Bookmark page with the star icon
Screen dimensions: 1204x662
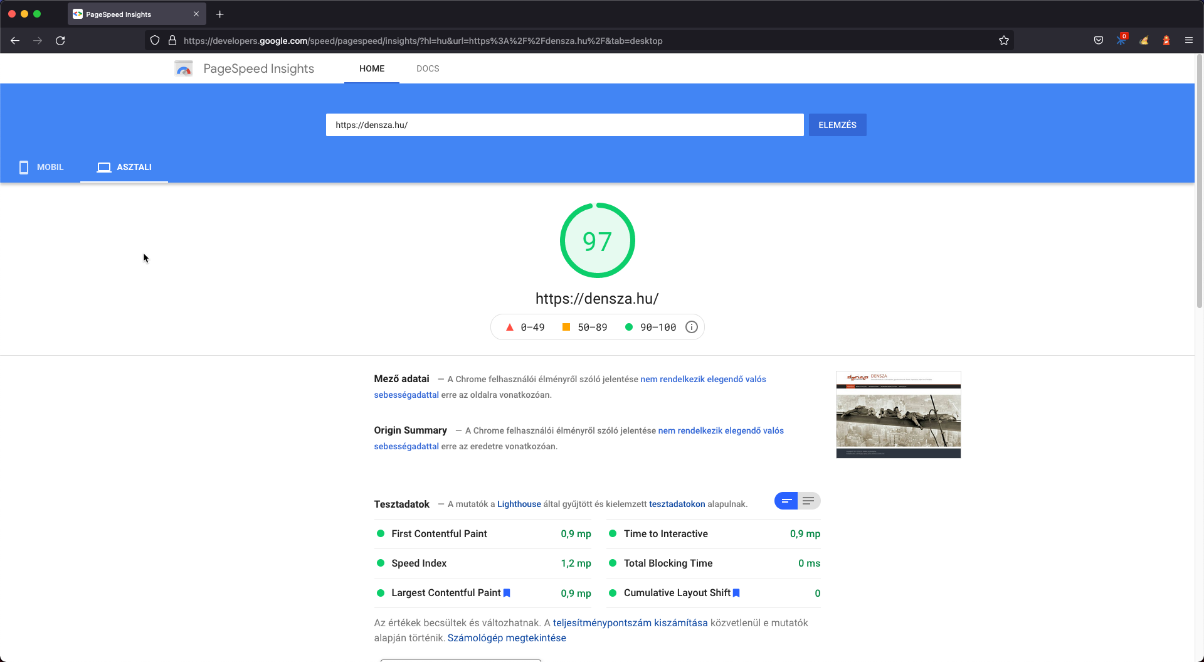click(1003, 41)
